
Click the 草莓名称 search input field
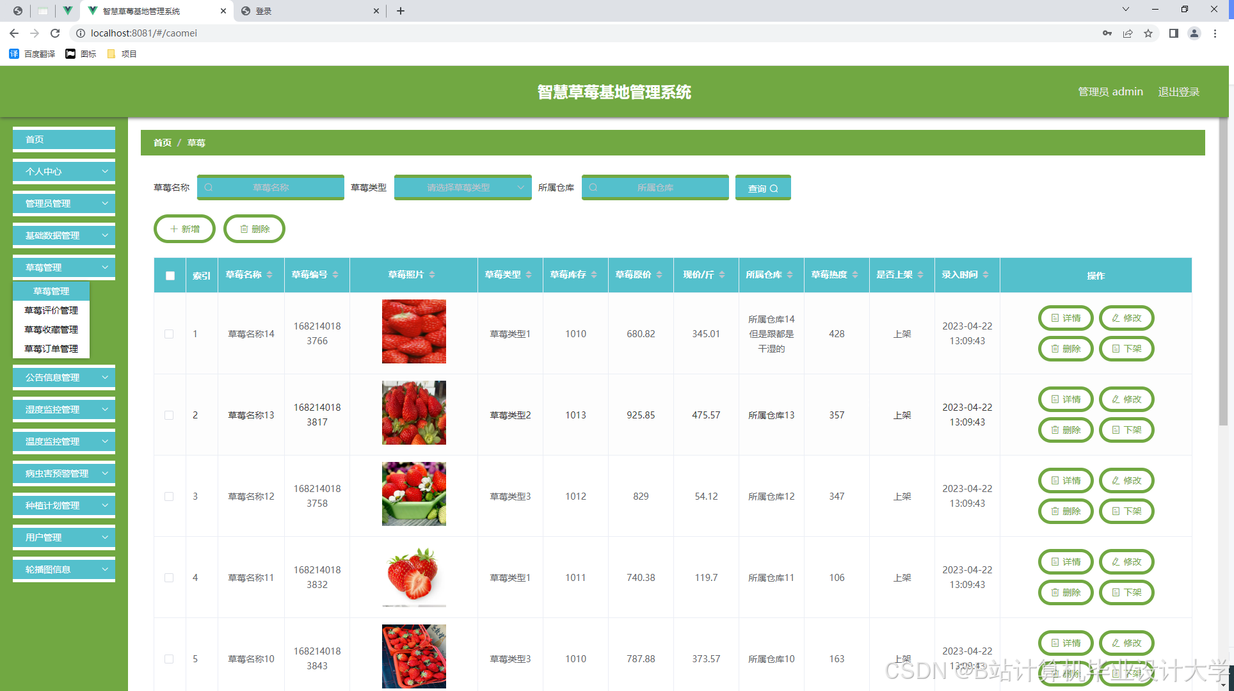click(x=270, y=187)
